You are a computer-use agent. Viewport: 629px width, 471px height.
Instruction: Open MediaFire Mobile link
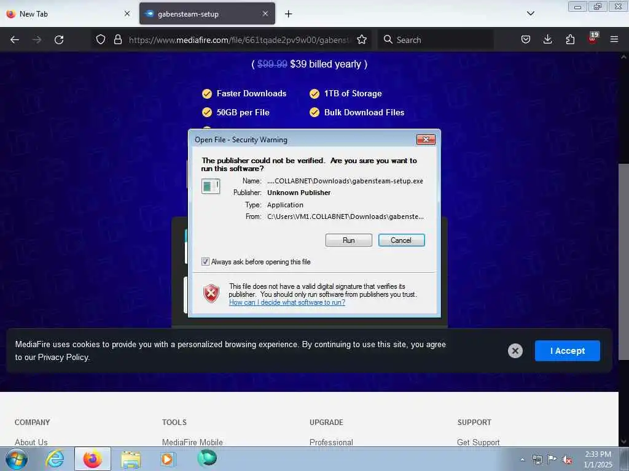(x=192, y=442)
